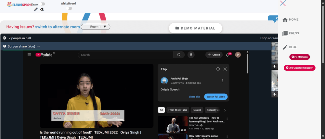Viewport: 325px width, 139px height.
Task: Click top participant microphone icon
Action: tap(274, 66)
